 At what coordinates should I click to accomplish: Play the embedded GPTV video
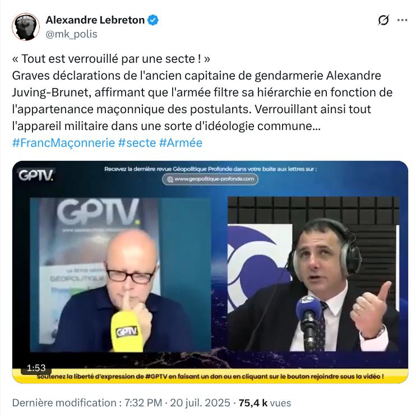[x=210, y=272]
